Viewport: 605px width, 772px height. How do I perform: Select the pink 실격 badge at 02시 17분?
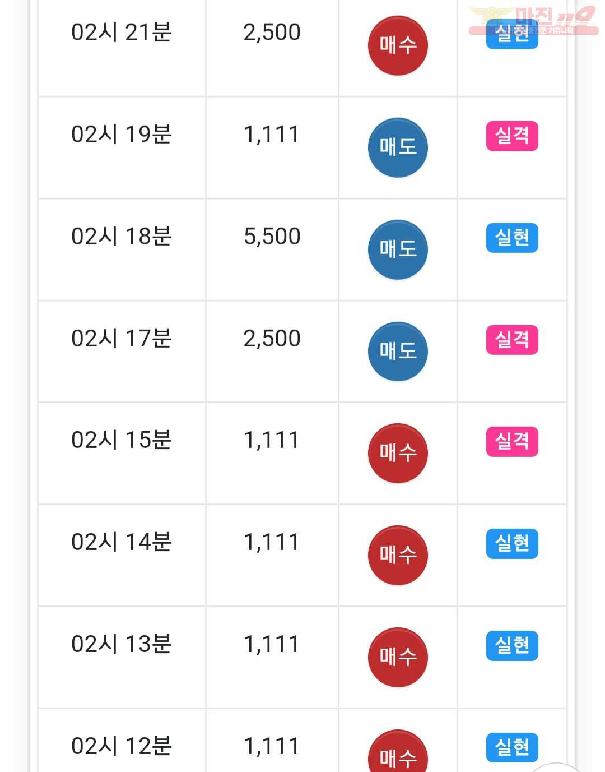pos(512,340)
